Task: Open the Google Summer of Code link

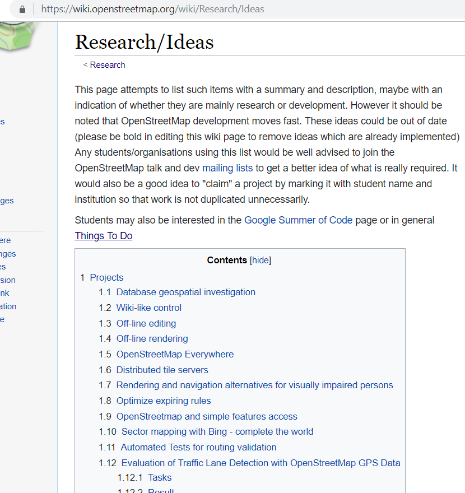Action: (x=299, y=220)
